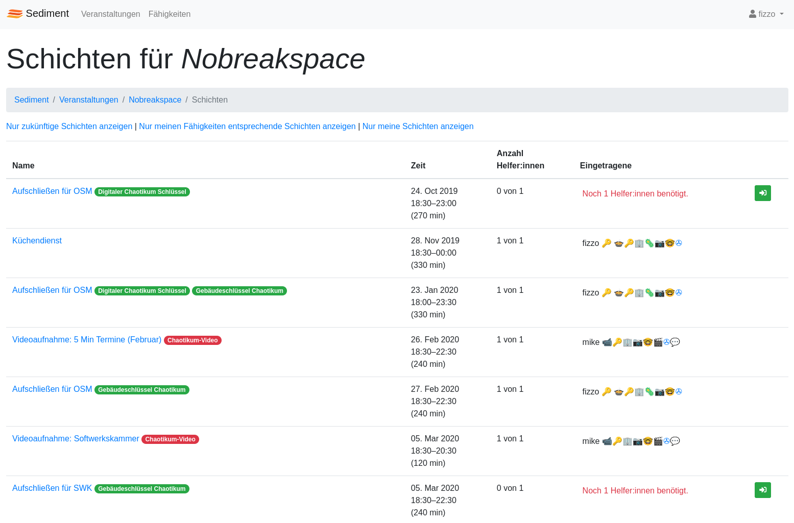Click video camera emoji in 5 Min Termine row
Screen dimensions: 794x523
[607, 342]
